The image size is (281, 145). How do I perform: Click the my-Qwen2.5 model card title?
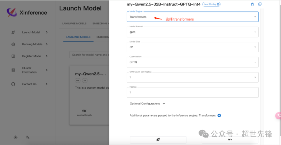pyautogui.click(x=90, y=74)
